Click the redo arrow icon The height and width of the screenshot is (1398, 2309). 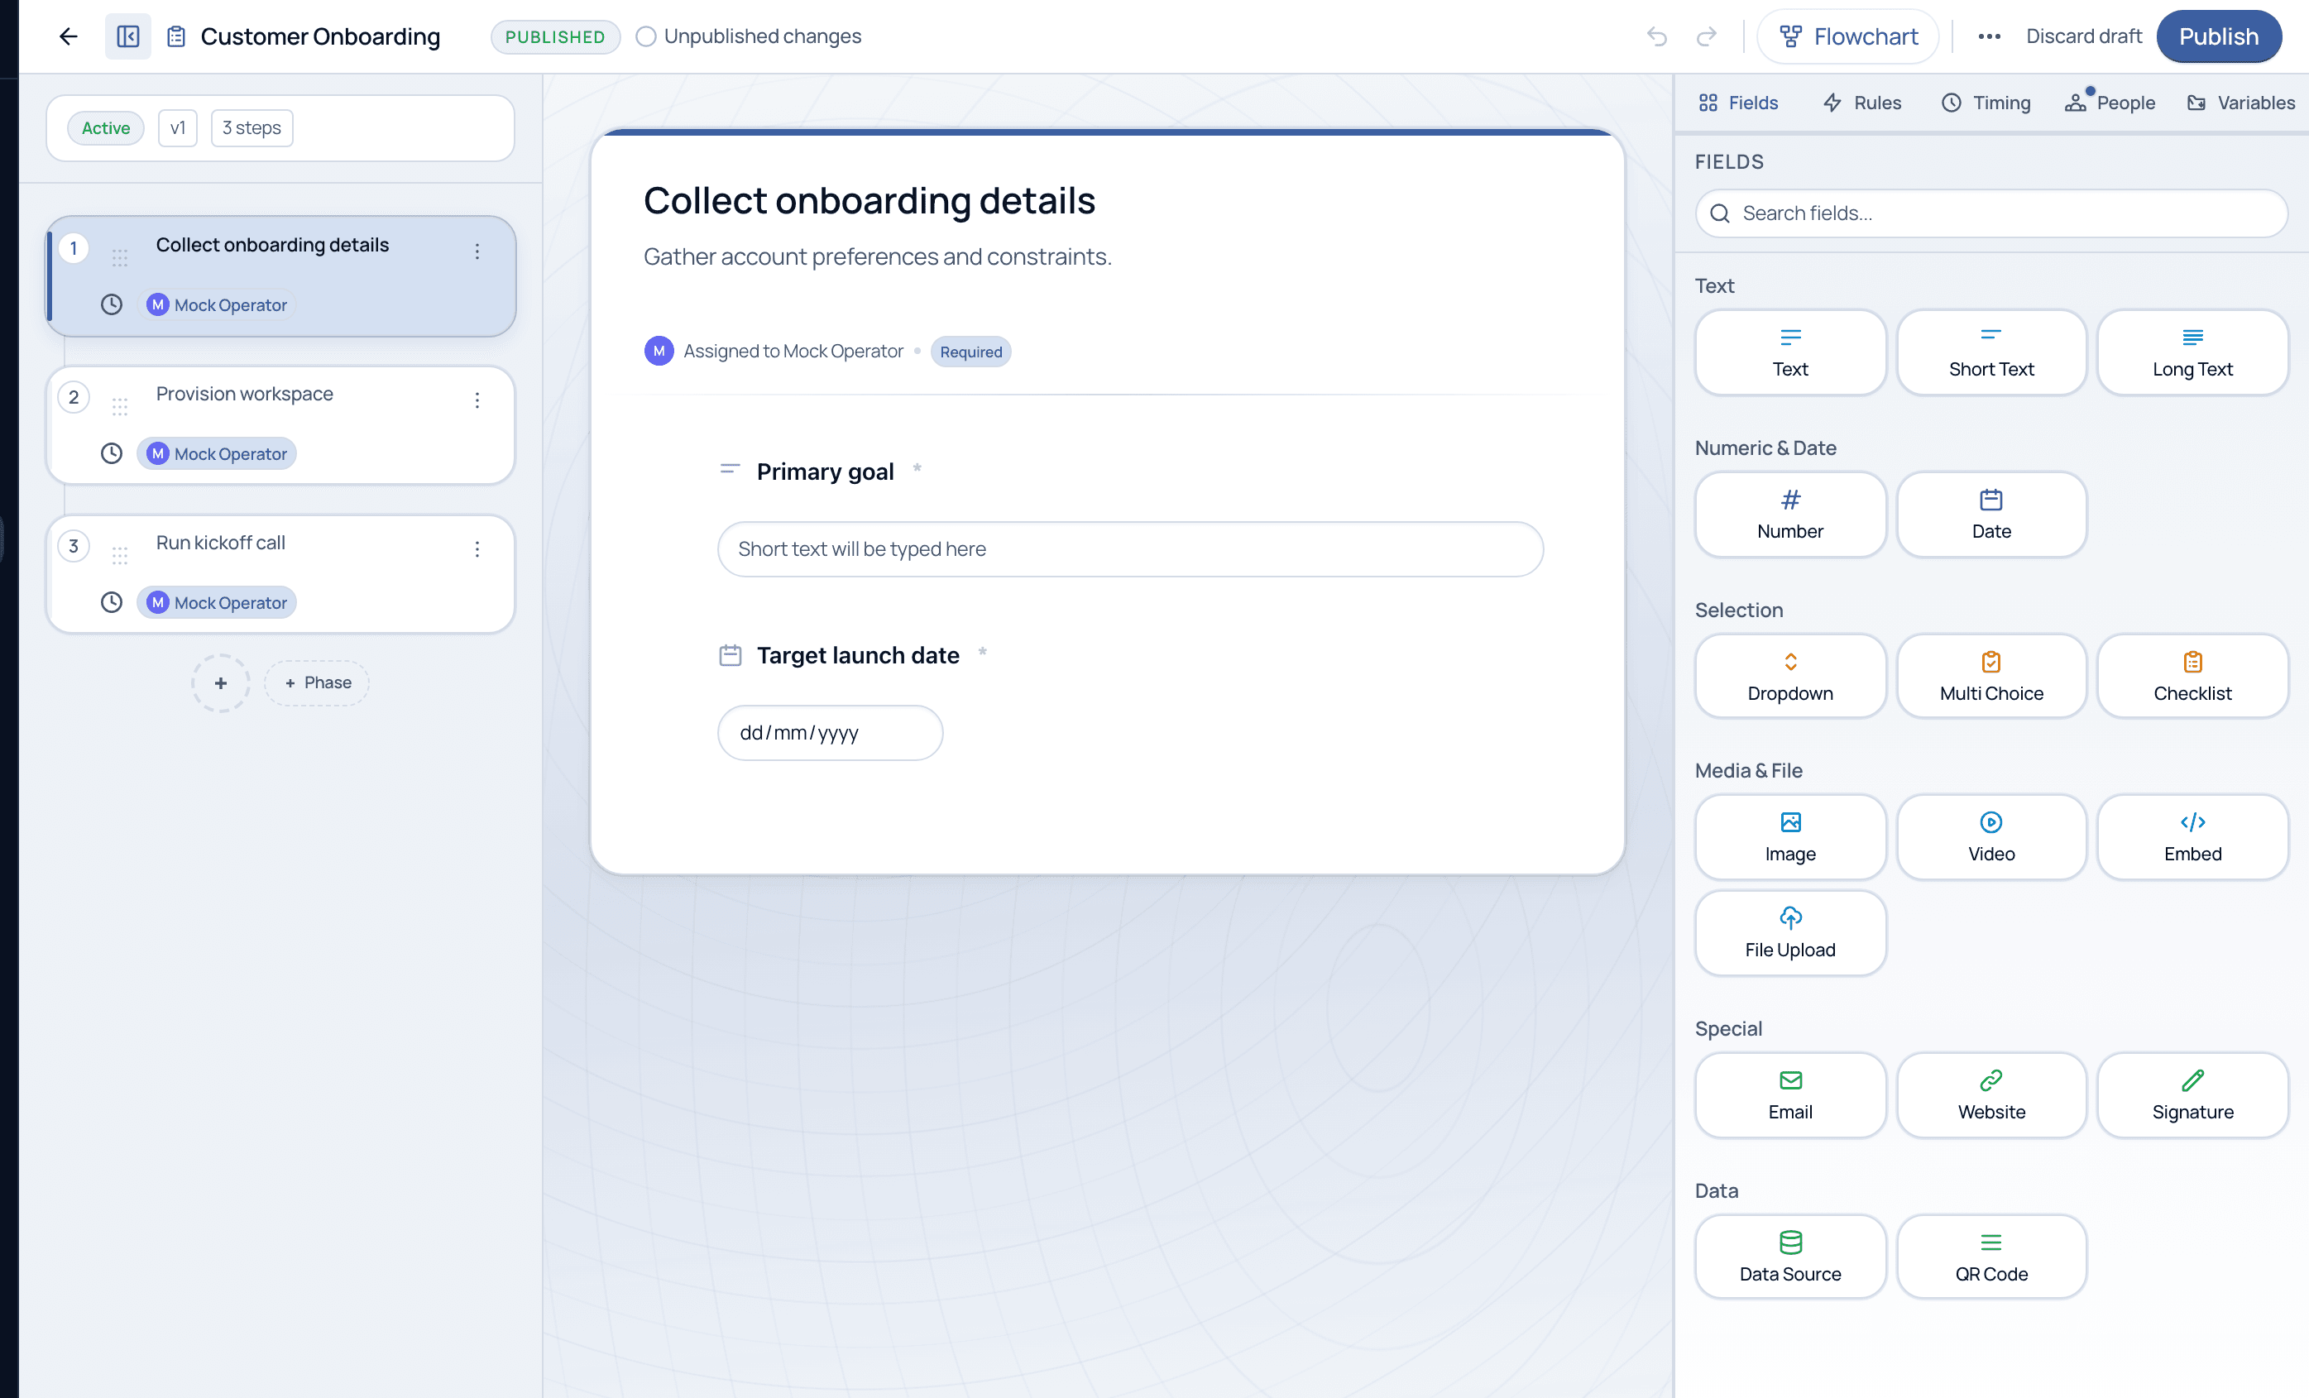(1707, 36)
